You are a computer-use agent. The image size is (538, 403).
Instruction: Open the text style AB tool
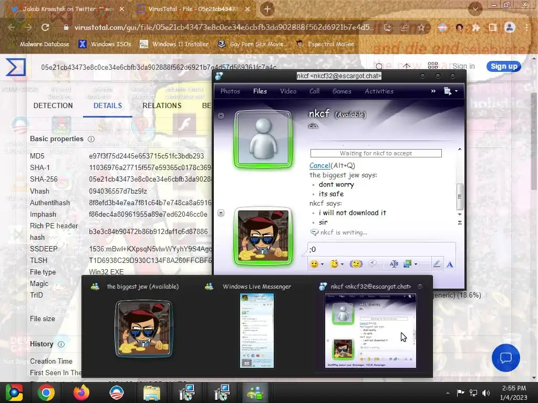point(394,264)
